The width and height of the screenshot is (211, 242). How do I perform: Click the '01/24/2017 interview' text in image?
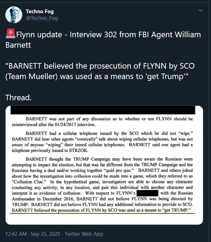(75, 125)
